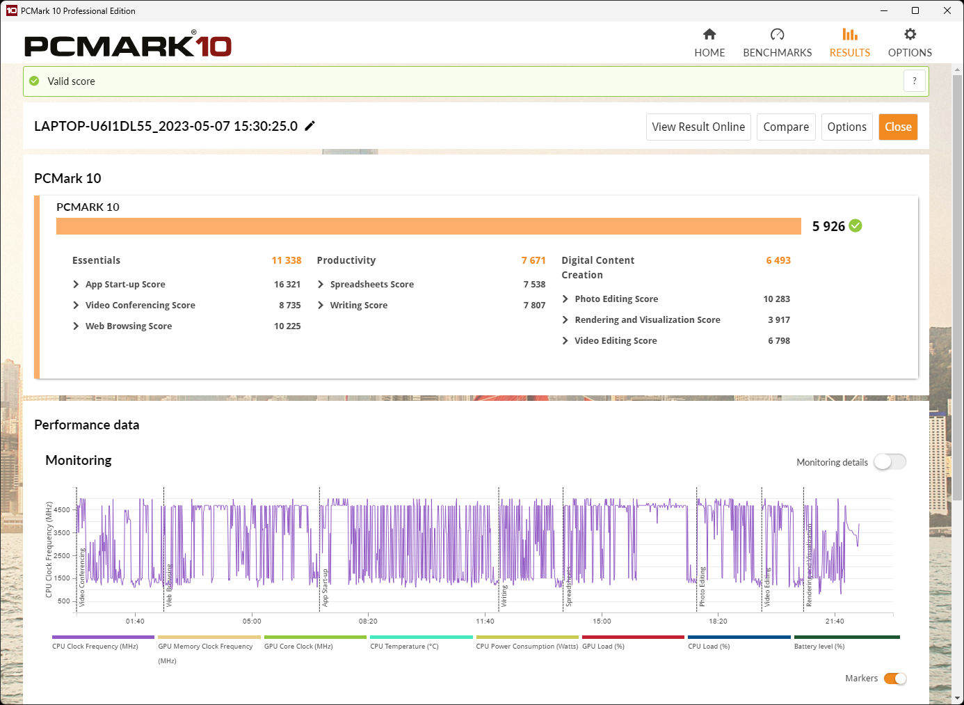Image resolution: width=964 pixels, height=705 pixels.
Task: Select GPU Load red legend swatch
Action: pos(633,637)
